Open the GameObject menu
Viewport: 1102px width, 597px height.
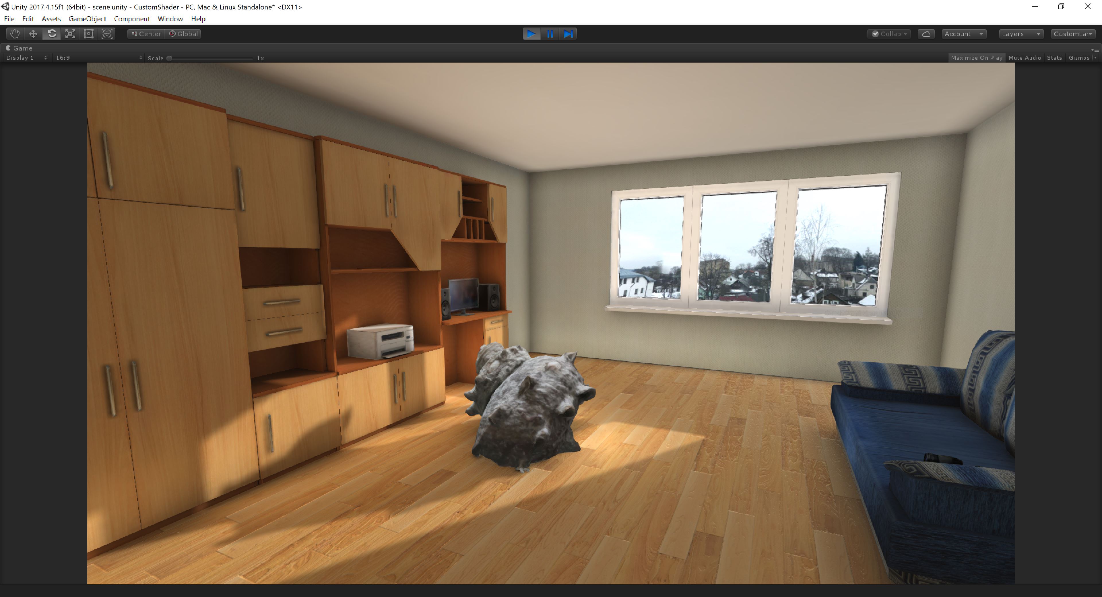point(87,19)
